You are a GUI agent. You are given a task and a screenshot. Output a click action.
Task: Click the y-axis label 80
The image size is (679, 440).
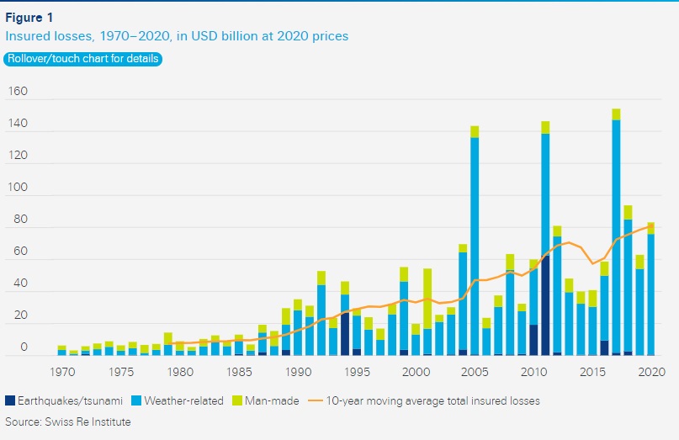tap(20, 219)
